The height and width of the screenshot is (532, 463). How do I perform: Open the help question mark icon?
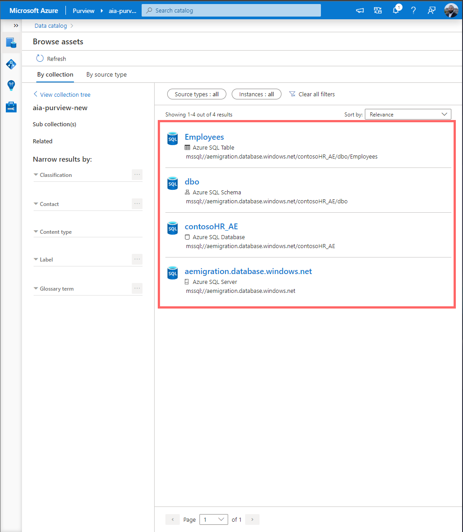pyautogui.click(x=413, y=10)
